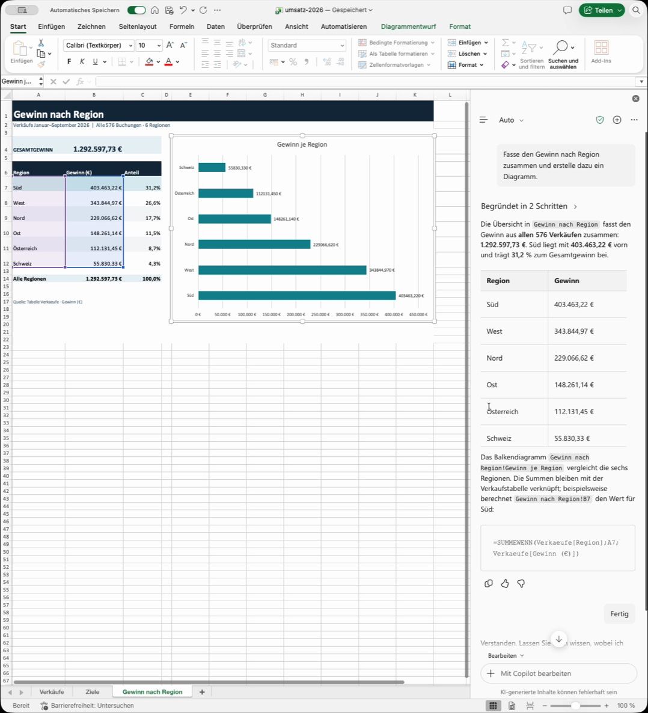Click the fill color bucket swatch
The height and width of the screenshot is (713, 648).
(149, 61)
